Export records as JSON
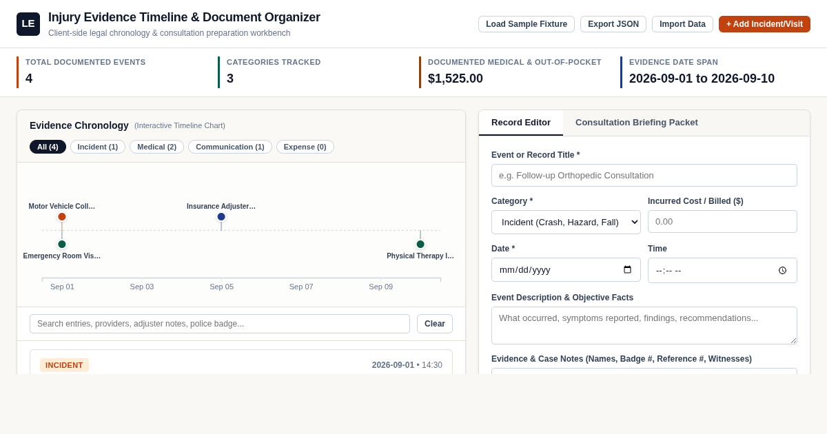This screenshot has width=827, height=434. tap(613, 24)
